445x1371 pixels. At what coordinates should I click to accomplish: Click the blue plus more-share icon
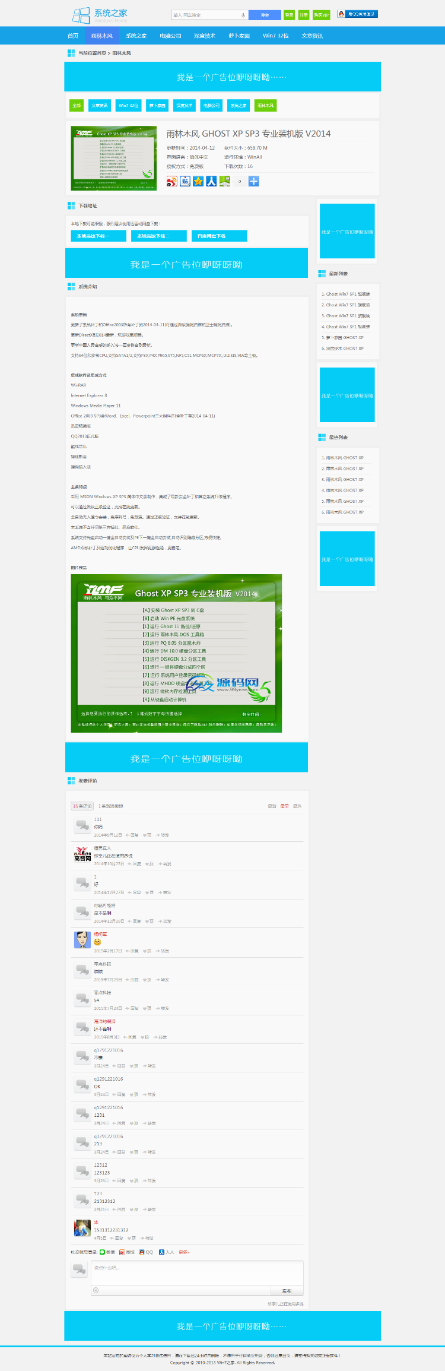[x=253, y=181]
